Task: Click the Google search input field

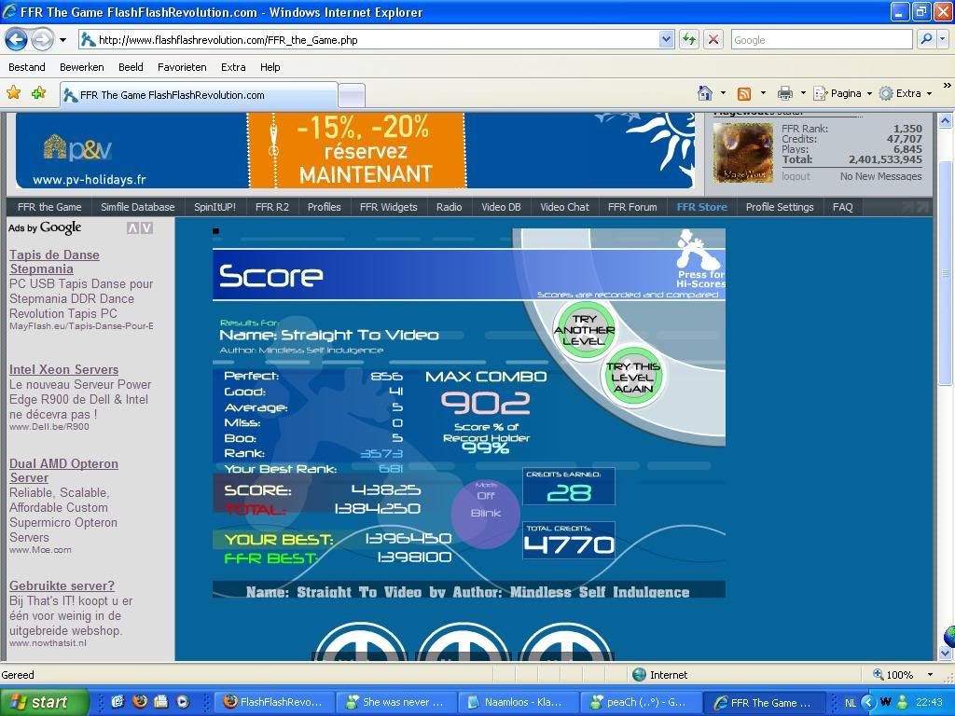Action: coord(821,39)
